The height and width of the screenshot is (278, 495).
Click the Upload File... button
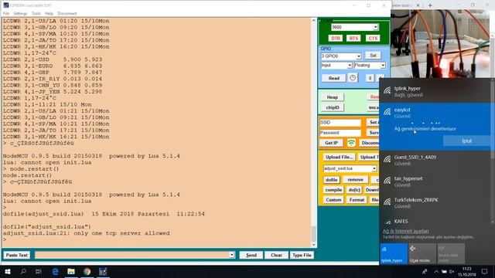tap(339, 157)
